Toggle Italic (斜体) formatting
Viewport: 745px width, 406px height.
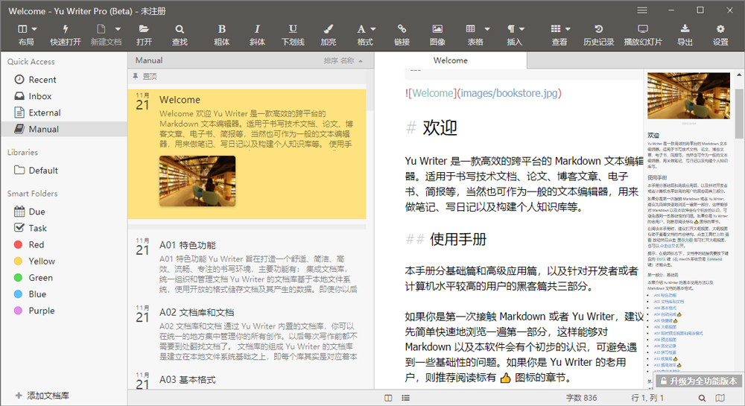(x=257, y=29)
